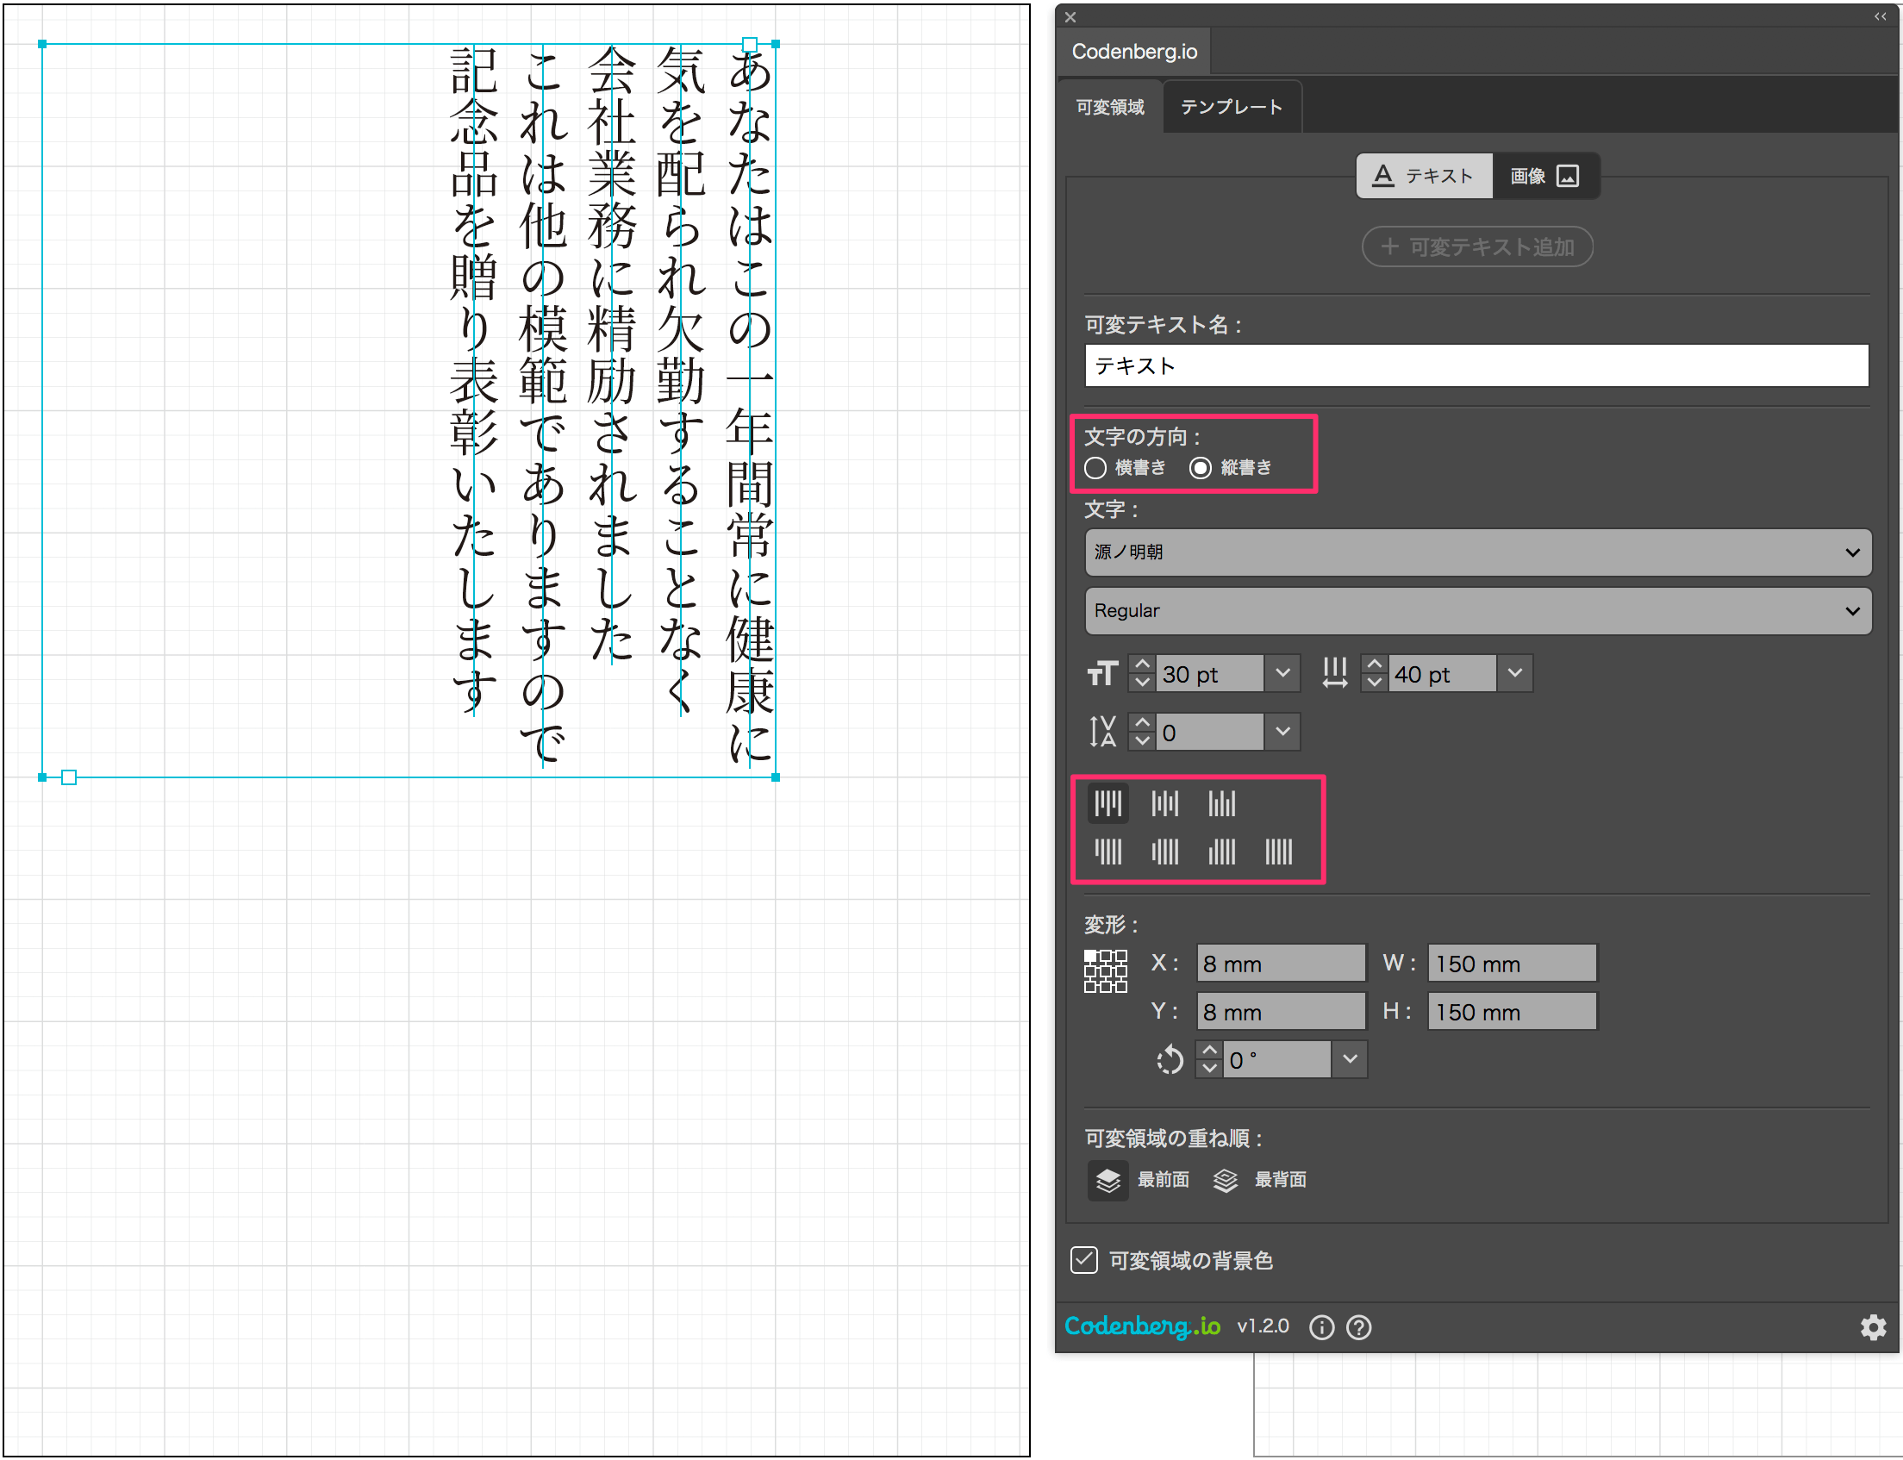Select the top-align text alignment icon
The height and width of the screenshot is (1460, 1903).
[1107, 804]
